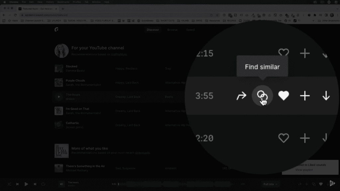Skip to the next track in the player
Screen dimensions: 340x191
pos(35,184)
